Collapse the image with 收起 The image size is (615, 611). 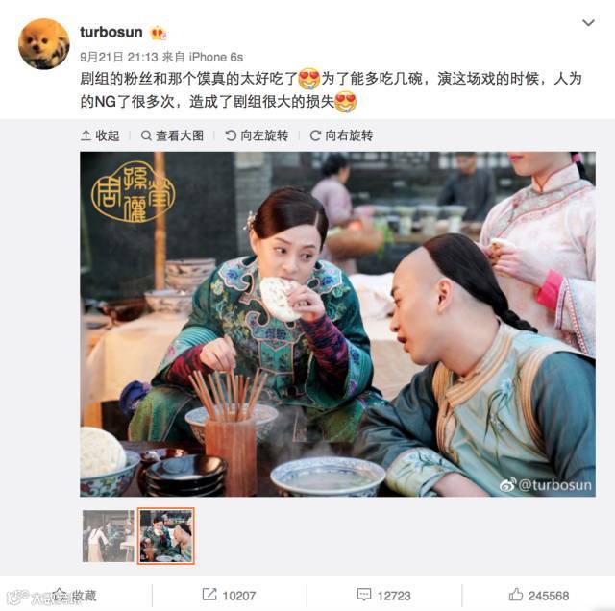[100, 135]
